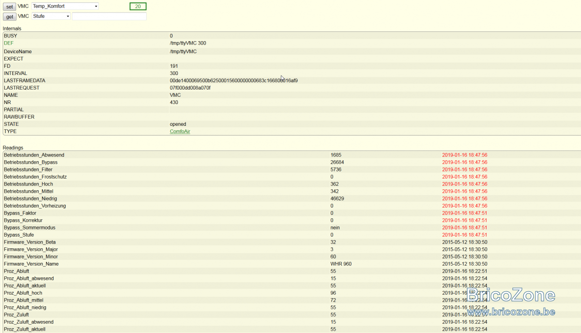Click the BUSY internals row label

(x=11, y=36)
